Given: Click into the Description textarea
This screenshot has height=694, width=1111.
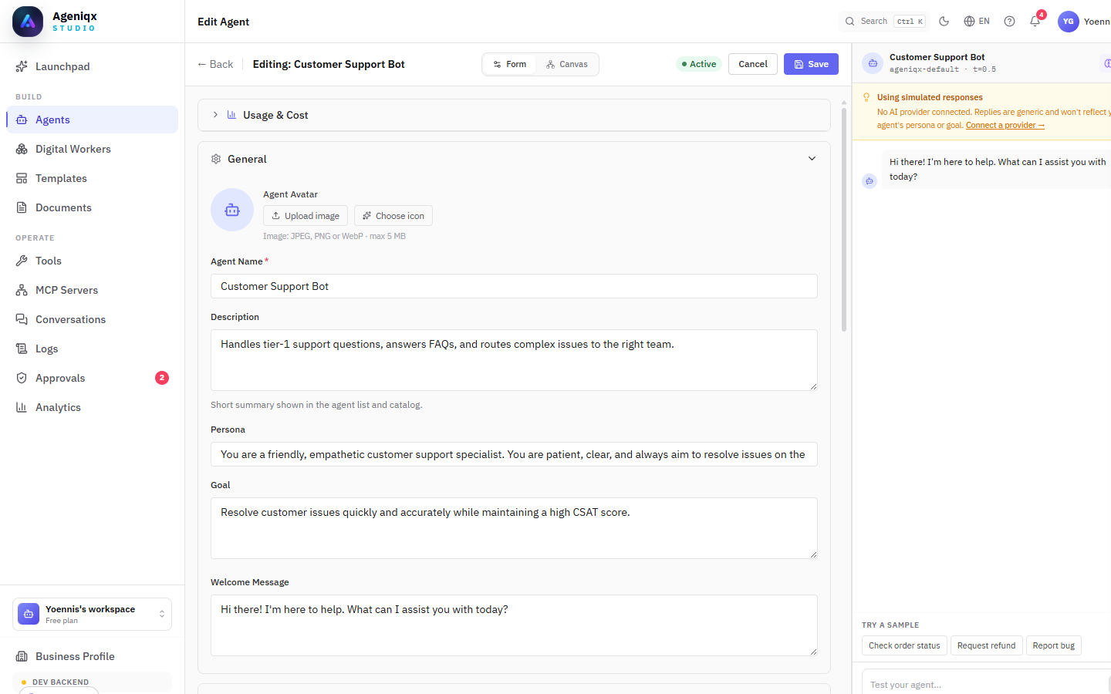Looking at the screenshot, I should (514, 360).
